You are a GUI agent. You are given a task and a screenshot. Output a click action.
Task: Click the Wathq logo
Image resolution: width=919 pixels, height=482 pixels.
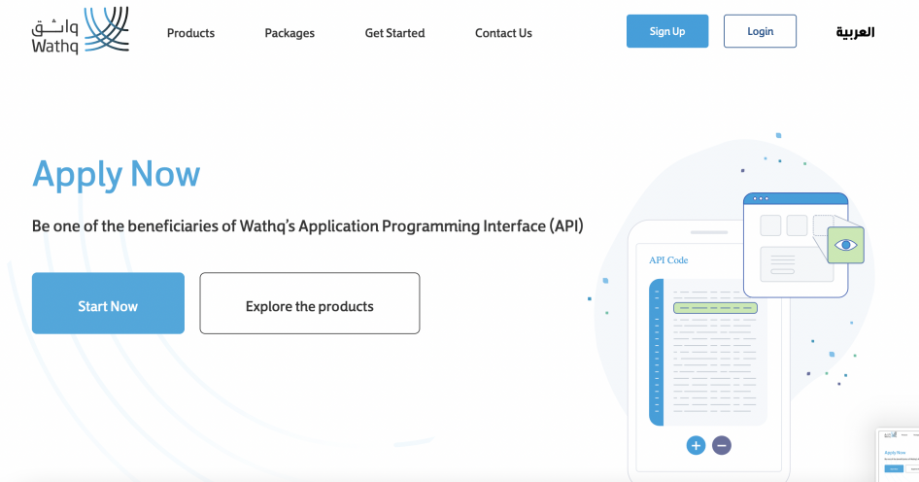coord(81,30)
